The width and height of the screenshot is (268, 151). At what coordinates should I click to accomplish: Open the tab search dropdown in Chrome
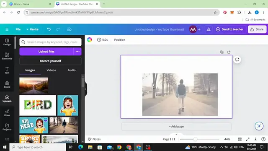[x=4, y=4]
